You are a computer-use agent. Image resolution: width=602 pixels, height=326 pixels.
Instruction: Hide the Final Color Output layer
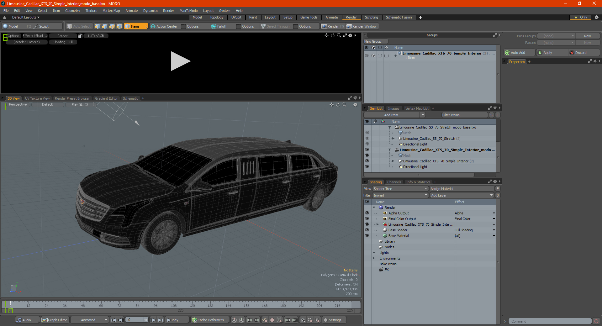367,219
